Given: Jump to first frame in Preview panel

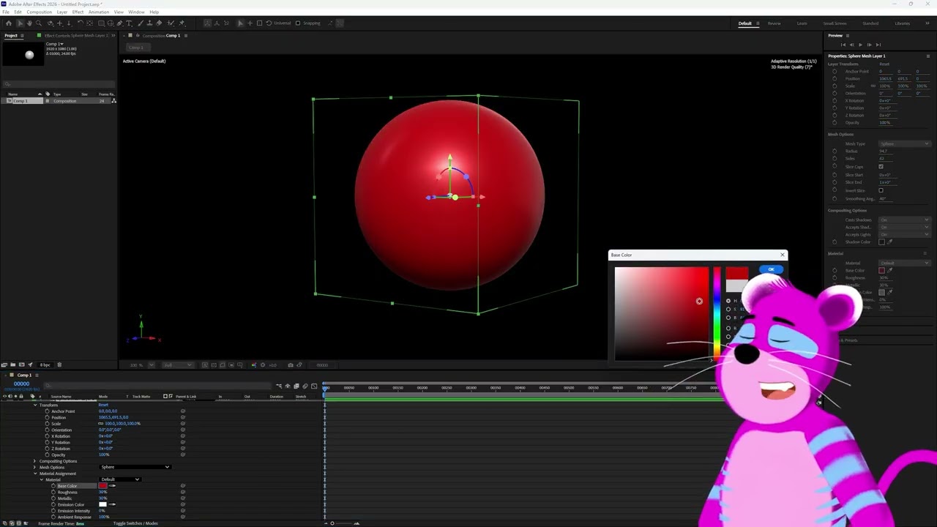Looking at the screenshot, I should pyautogui.click(x=843, y=45).
